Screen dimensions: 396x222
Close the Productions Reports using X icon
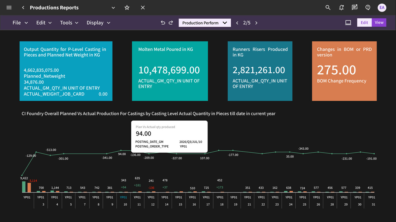(143, 8)
